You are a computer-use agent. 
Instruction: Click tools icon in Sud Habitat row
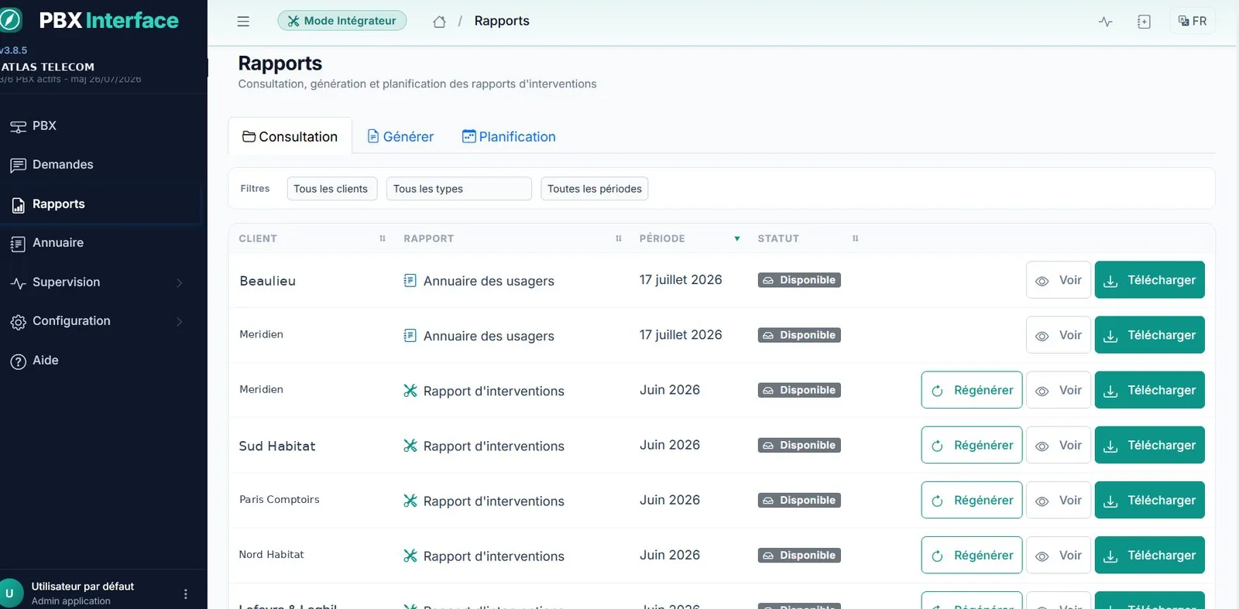coord(410,445)
